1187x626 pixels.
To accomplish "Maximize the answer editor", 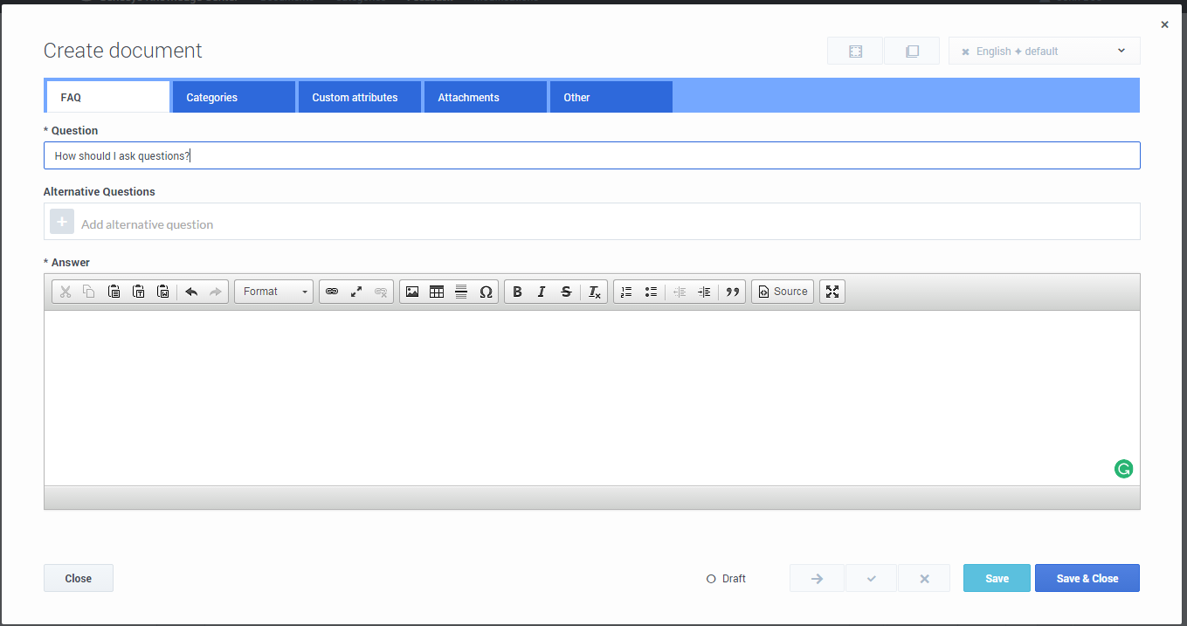I will pos(832,292).
